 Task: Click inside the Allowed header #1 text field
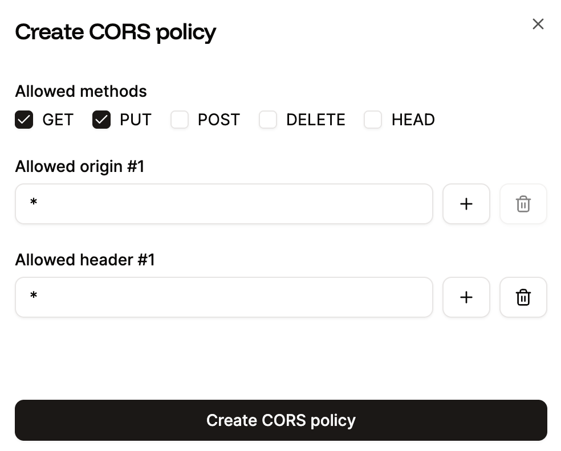[223, 297]
